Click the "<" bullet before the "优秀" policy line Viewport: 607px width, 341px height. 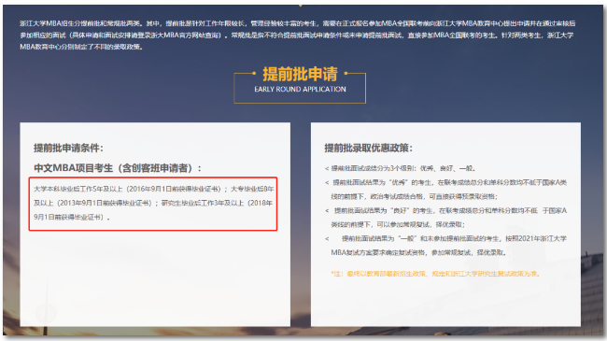[327, 182]
